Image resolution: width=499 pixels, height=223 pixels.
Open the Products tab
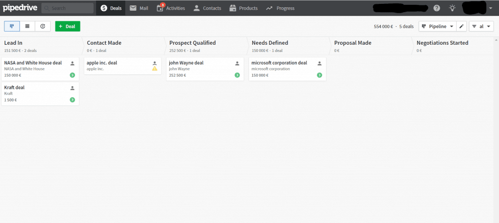coord(244,8)
